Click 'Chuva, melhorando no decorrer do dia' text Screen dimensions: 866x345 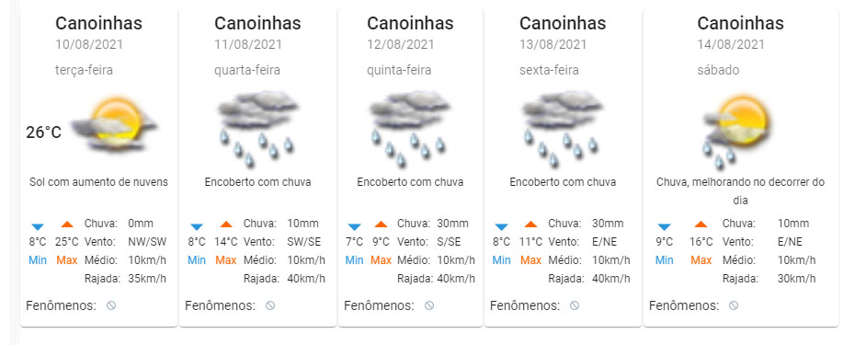pyautogui.click(x=741, y=190)
